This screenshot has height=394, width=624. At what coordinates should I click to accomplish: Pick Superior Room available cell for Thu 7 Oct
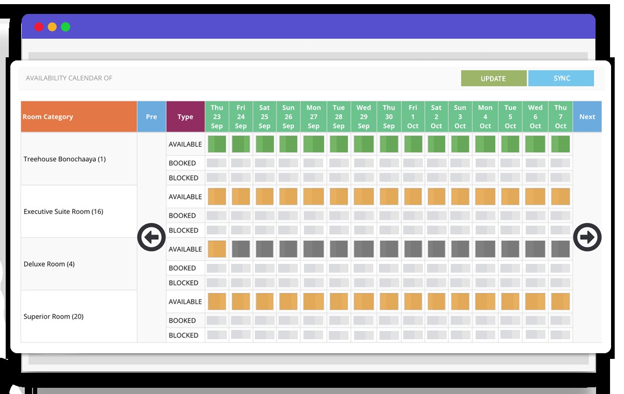point(560,302)
